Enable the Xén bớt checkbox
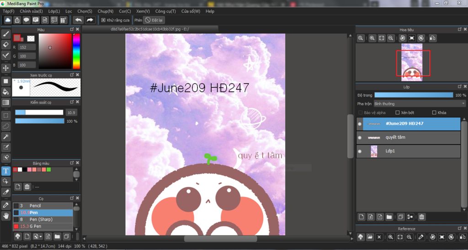 (x=397, y=113)
